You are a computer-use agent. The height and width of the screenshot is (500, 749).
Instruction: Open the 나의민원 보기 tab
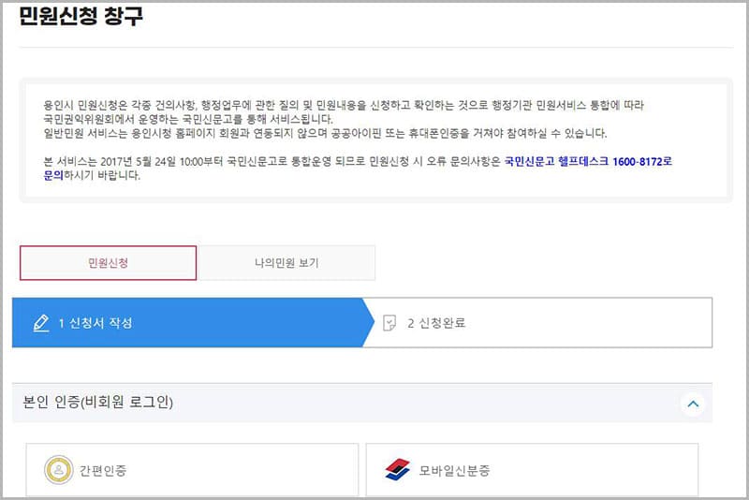click(286, 263)
